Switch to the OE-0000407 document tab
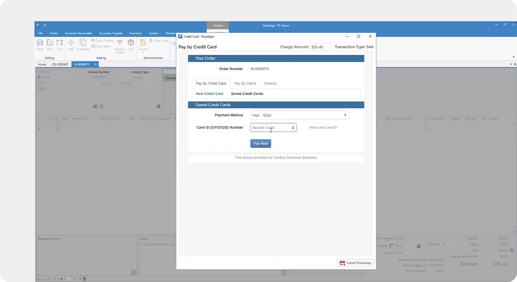This screenshot has height=282, width=517. tap(60, 64)
